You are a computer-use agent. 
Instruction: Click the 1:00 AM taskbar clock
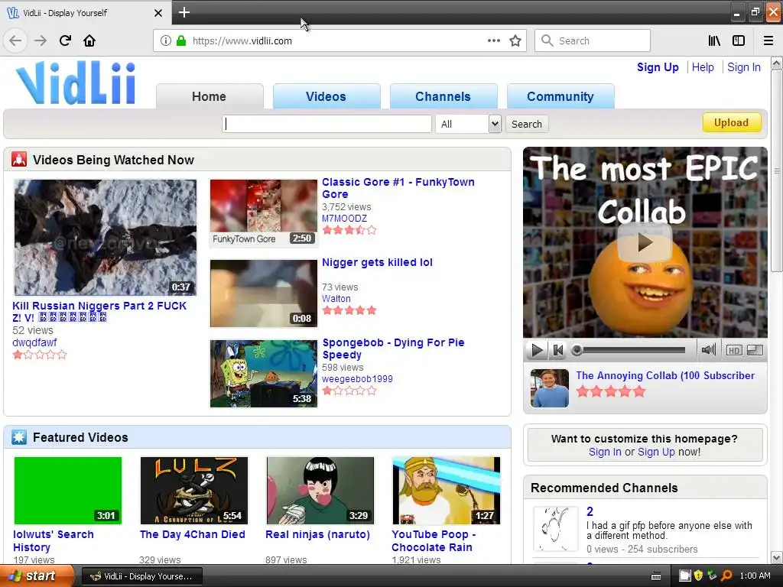(755, 576)
